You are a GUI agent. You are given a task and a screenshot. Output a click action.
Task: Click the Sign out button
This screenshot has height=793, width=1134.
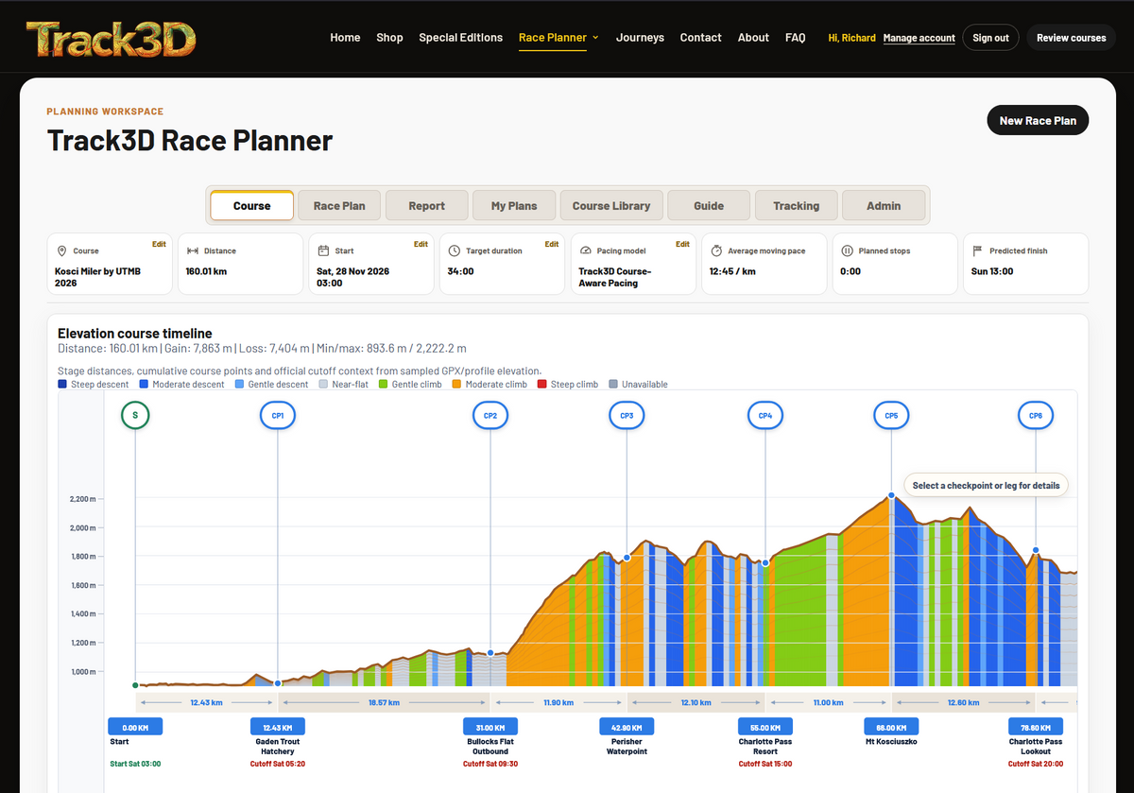click(x=991, y=38)
